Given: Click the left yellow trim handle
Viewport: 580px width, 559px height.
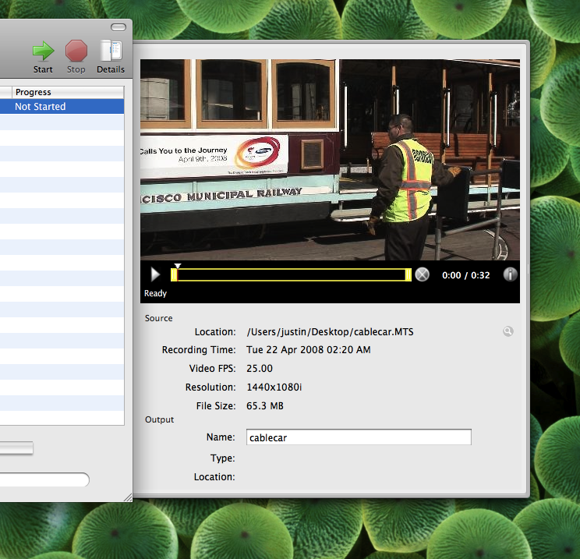Looking at the screenshot, I should pos(174,274).
